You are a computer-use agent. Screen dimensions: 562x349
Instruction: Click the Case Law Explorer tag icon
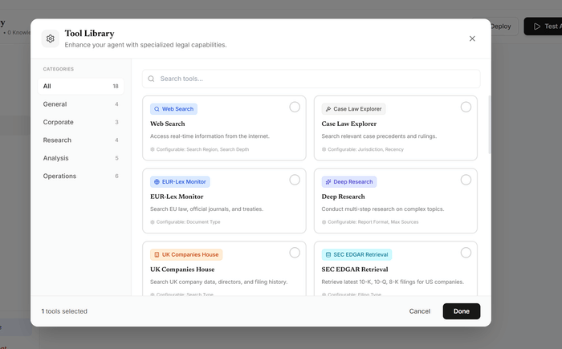coord(328,108)
